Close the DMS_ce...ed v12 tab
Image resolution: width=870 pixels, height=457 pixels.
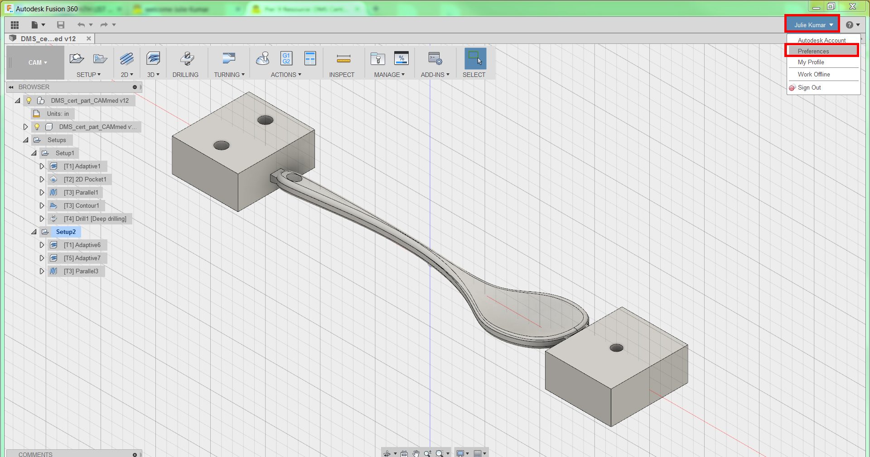coord(89,38)
